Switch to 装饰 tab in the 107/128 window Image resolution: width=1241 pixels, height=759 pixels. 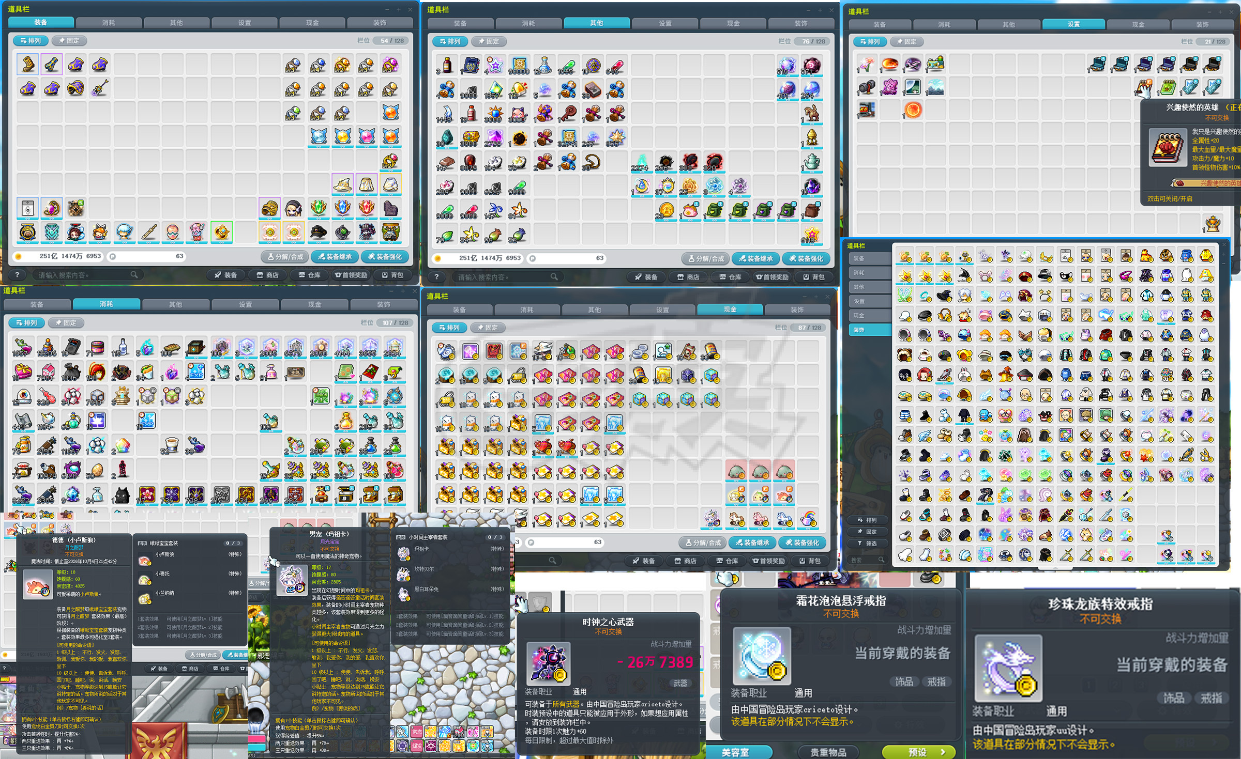click(x=383, y=304)
